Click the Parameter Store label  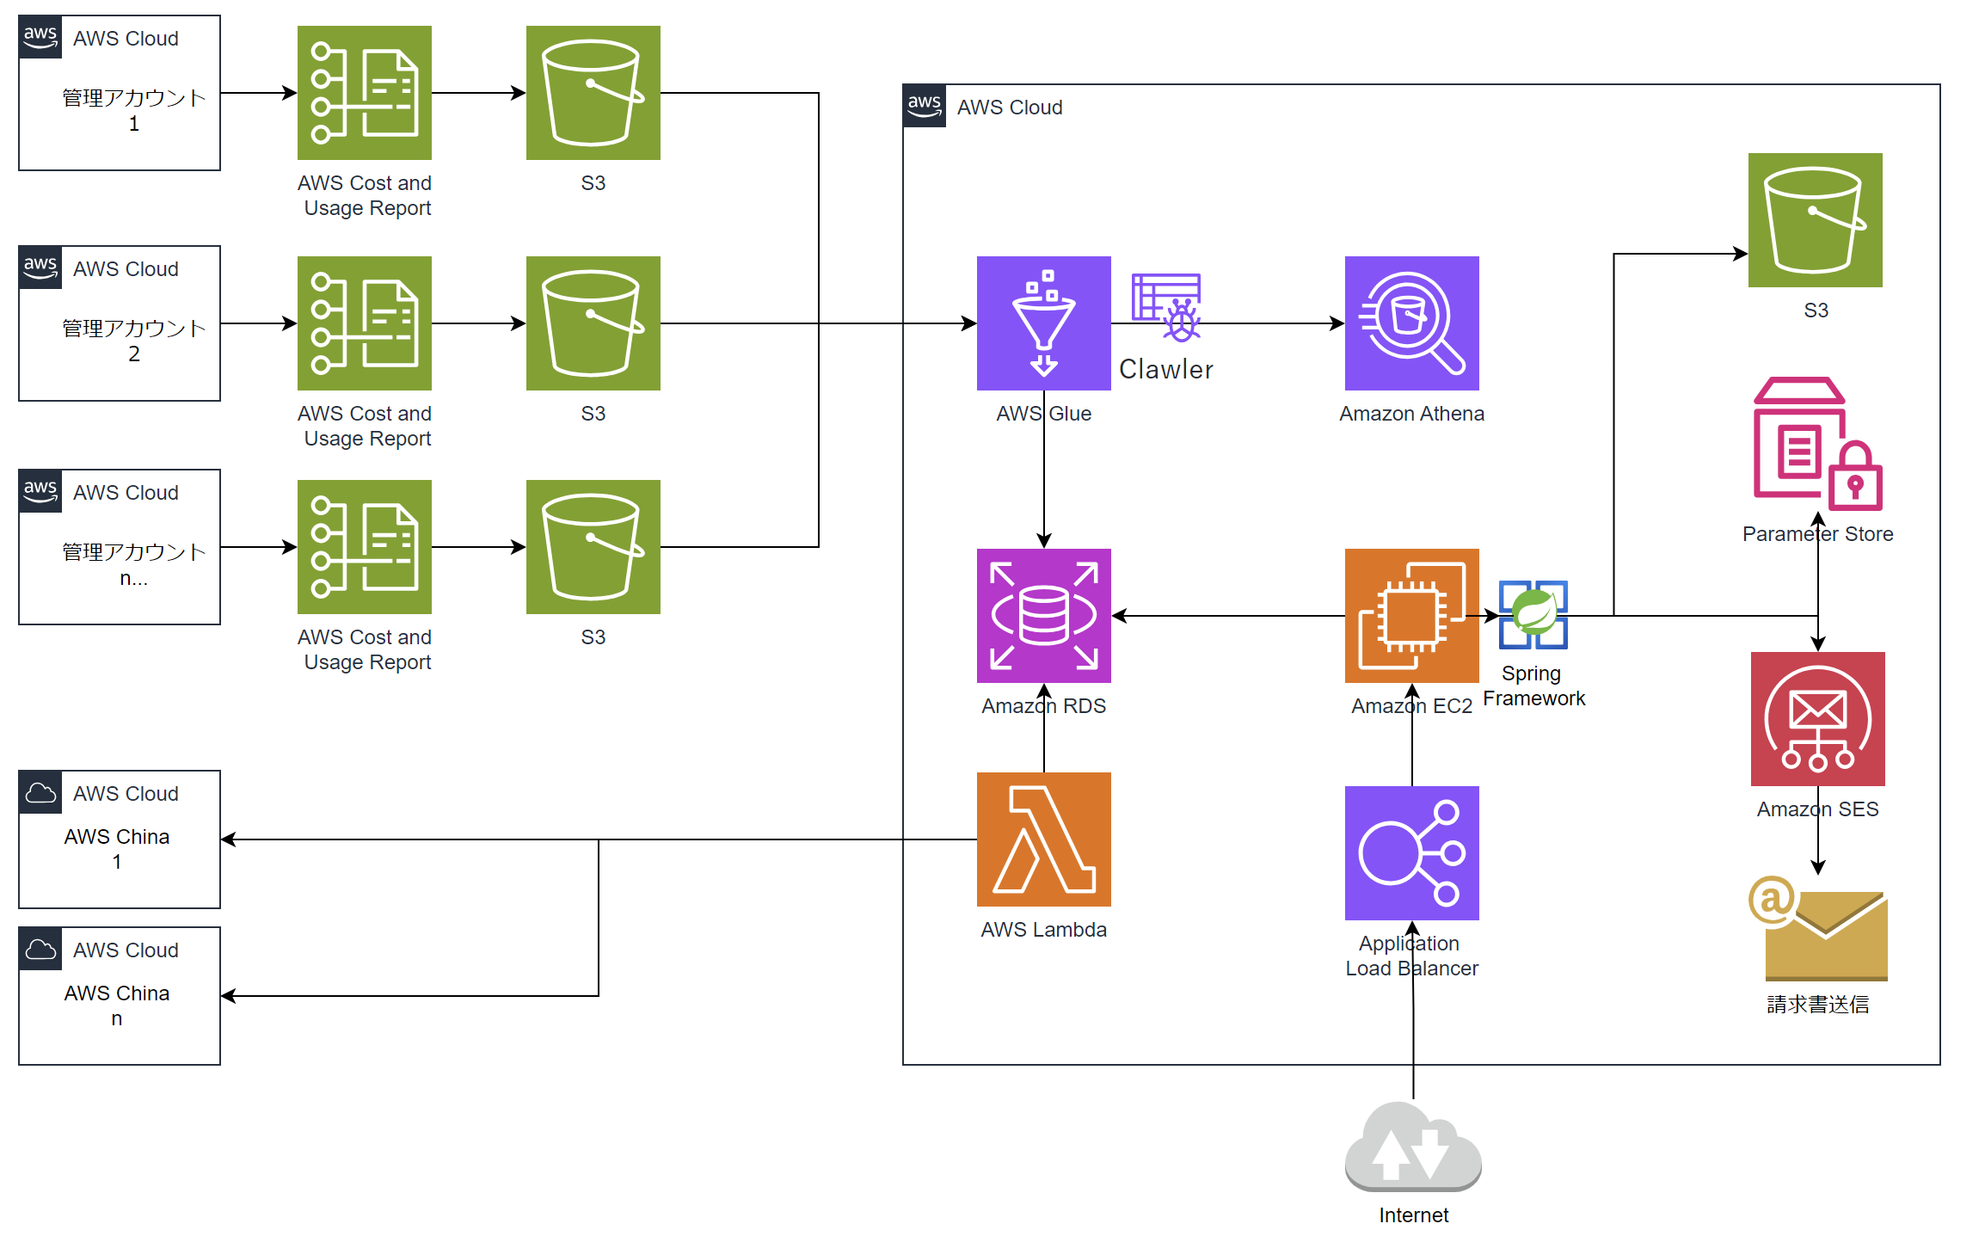click(x=1817, y=534)
